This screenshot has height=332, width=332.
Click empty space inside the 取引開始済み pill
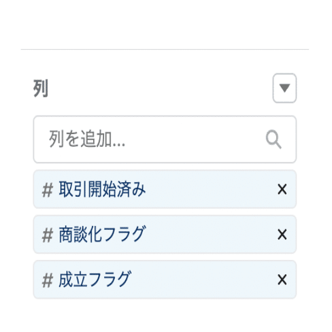click(x=211, y=189)
